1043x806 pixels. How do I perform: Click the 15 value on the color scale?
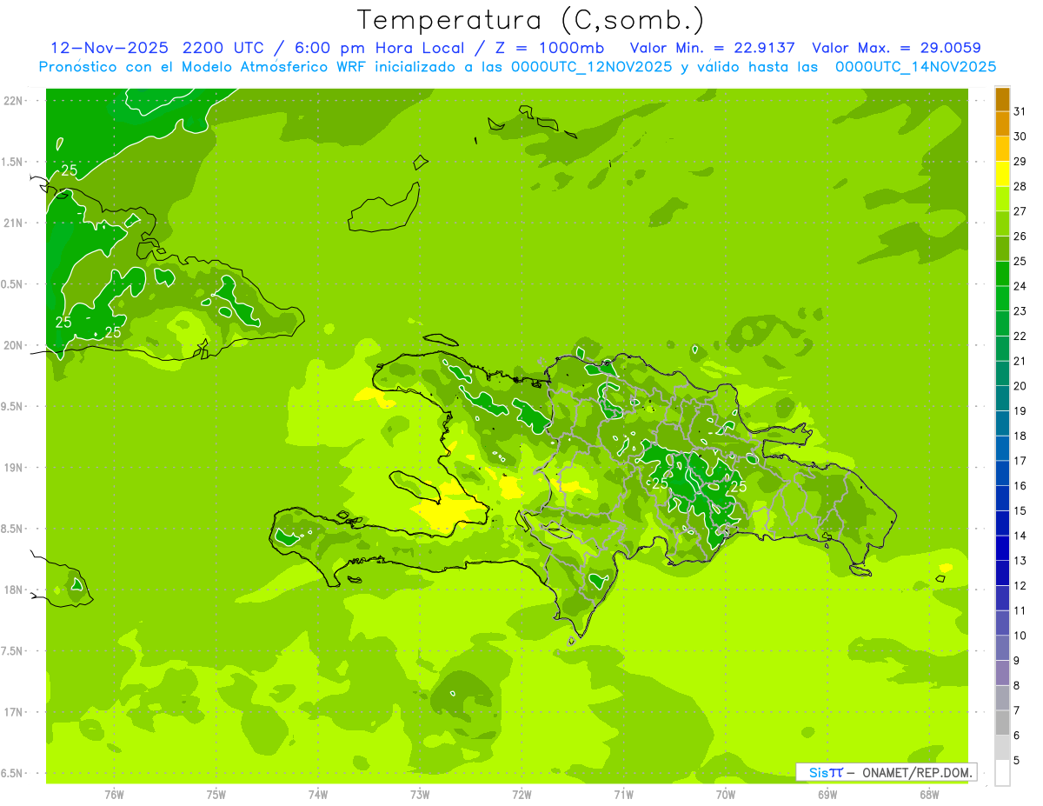click(x=1020, y=511)
